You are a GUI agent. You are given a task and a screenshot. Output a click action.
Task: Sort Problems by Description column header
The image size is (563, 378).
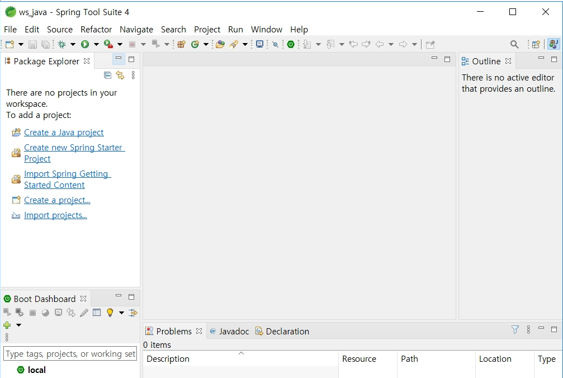coord(240,358)
